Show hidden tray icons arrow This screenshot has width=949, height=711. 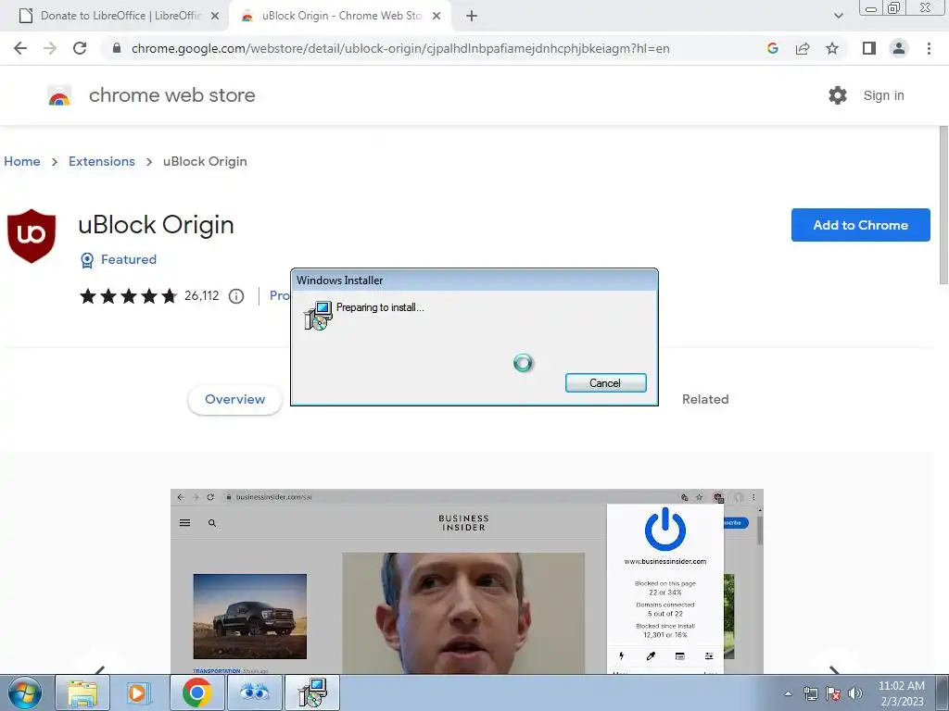[x=788, y=693]
